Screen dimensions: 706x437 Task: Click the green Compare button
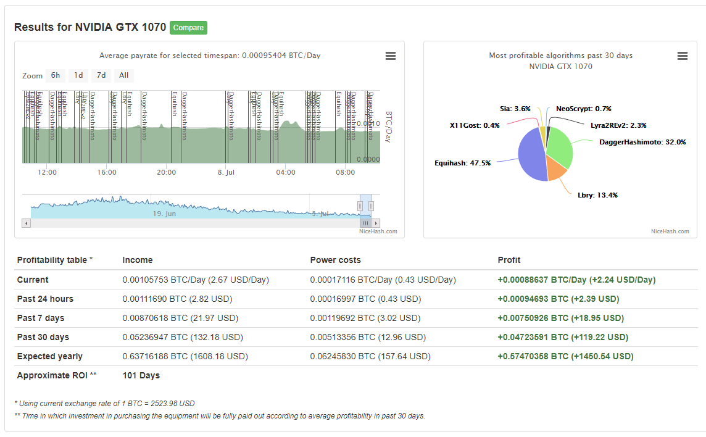point(188,28)
